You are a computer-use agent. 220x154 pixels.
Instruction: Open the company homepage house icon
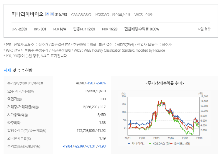point(47,14)
